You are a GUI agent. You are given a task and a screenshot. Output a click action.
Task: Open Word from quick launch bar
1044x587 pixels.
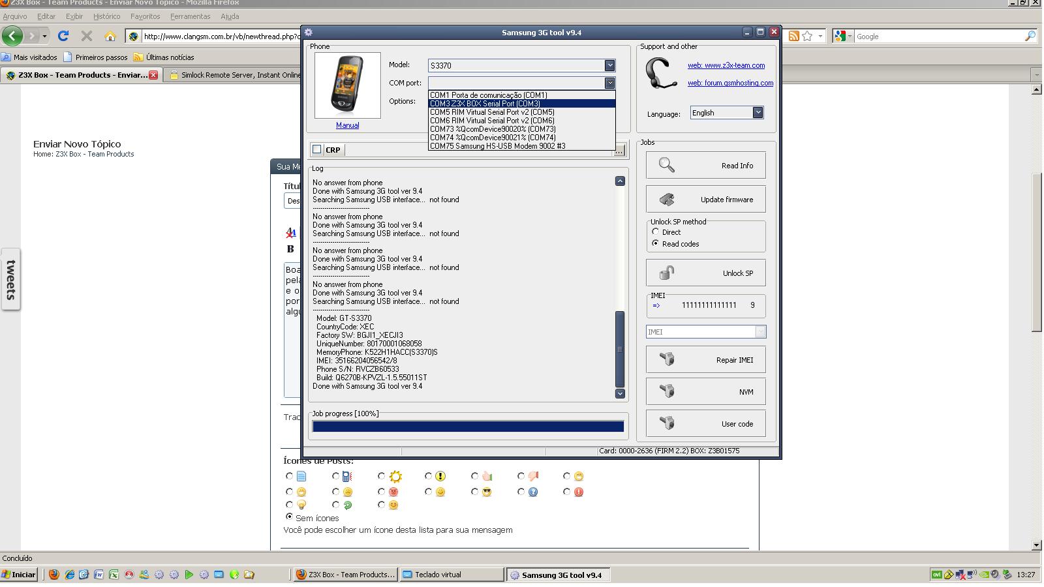pyautogui.click(x=99, y=575)
